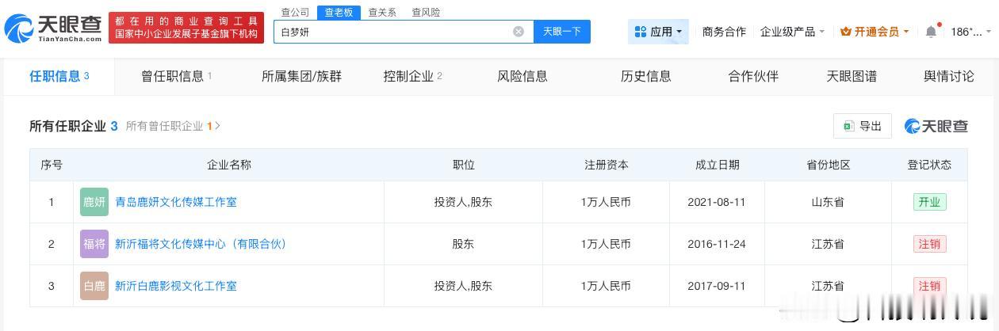Click the Excel icon on 导出

pyautogui.click(x=848, y=126)
